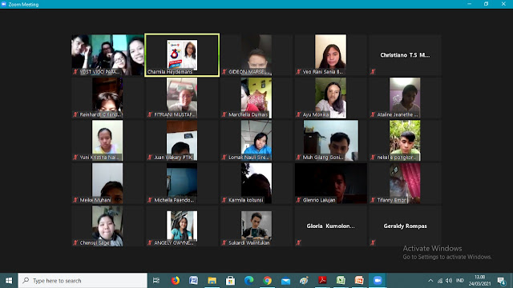Click the IND input language indicator
Viewport: 513px width, 288px height.
click(x=460, y=281)
